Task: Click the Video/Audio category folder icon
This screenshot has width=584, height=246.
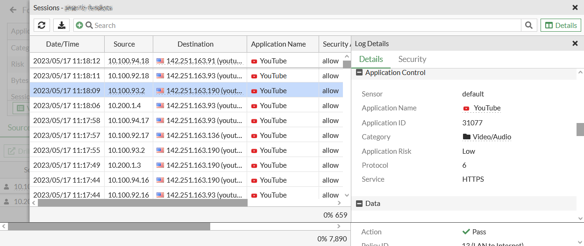Action: (466, 137)
